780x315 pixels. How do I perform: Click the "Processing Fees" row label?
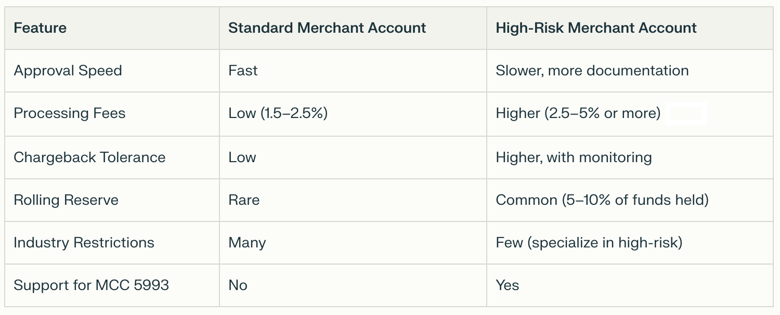point(69,114)
